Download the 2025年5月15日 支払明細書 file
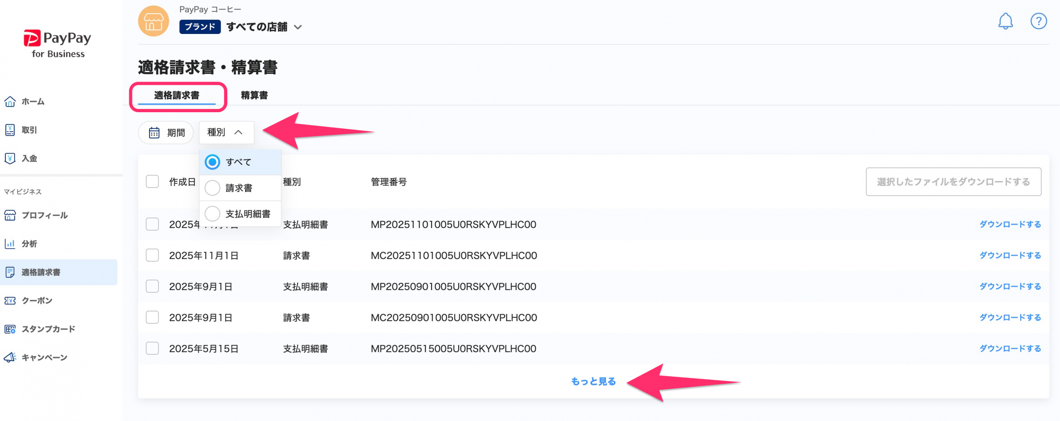 (x=1009, y=349)
